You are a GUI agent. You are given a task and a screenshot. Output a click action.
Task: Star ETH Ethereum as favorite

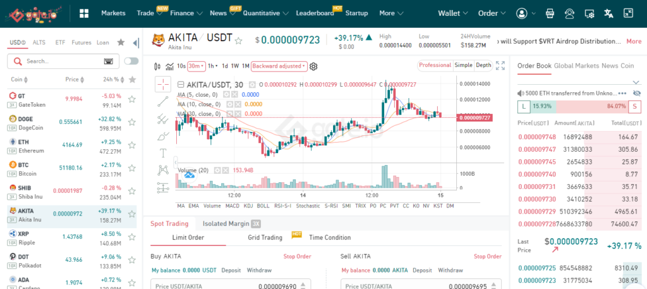131,145
